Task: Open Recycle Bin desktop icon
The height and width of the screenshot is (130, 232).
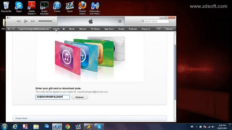Action: pyautogui.click(x=6, y=7)
